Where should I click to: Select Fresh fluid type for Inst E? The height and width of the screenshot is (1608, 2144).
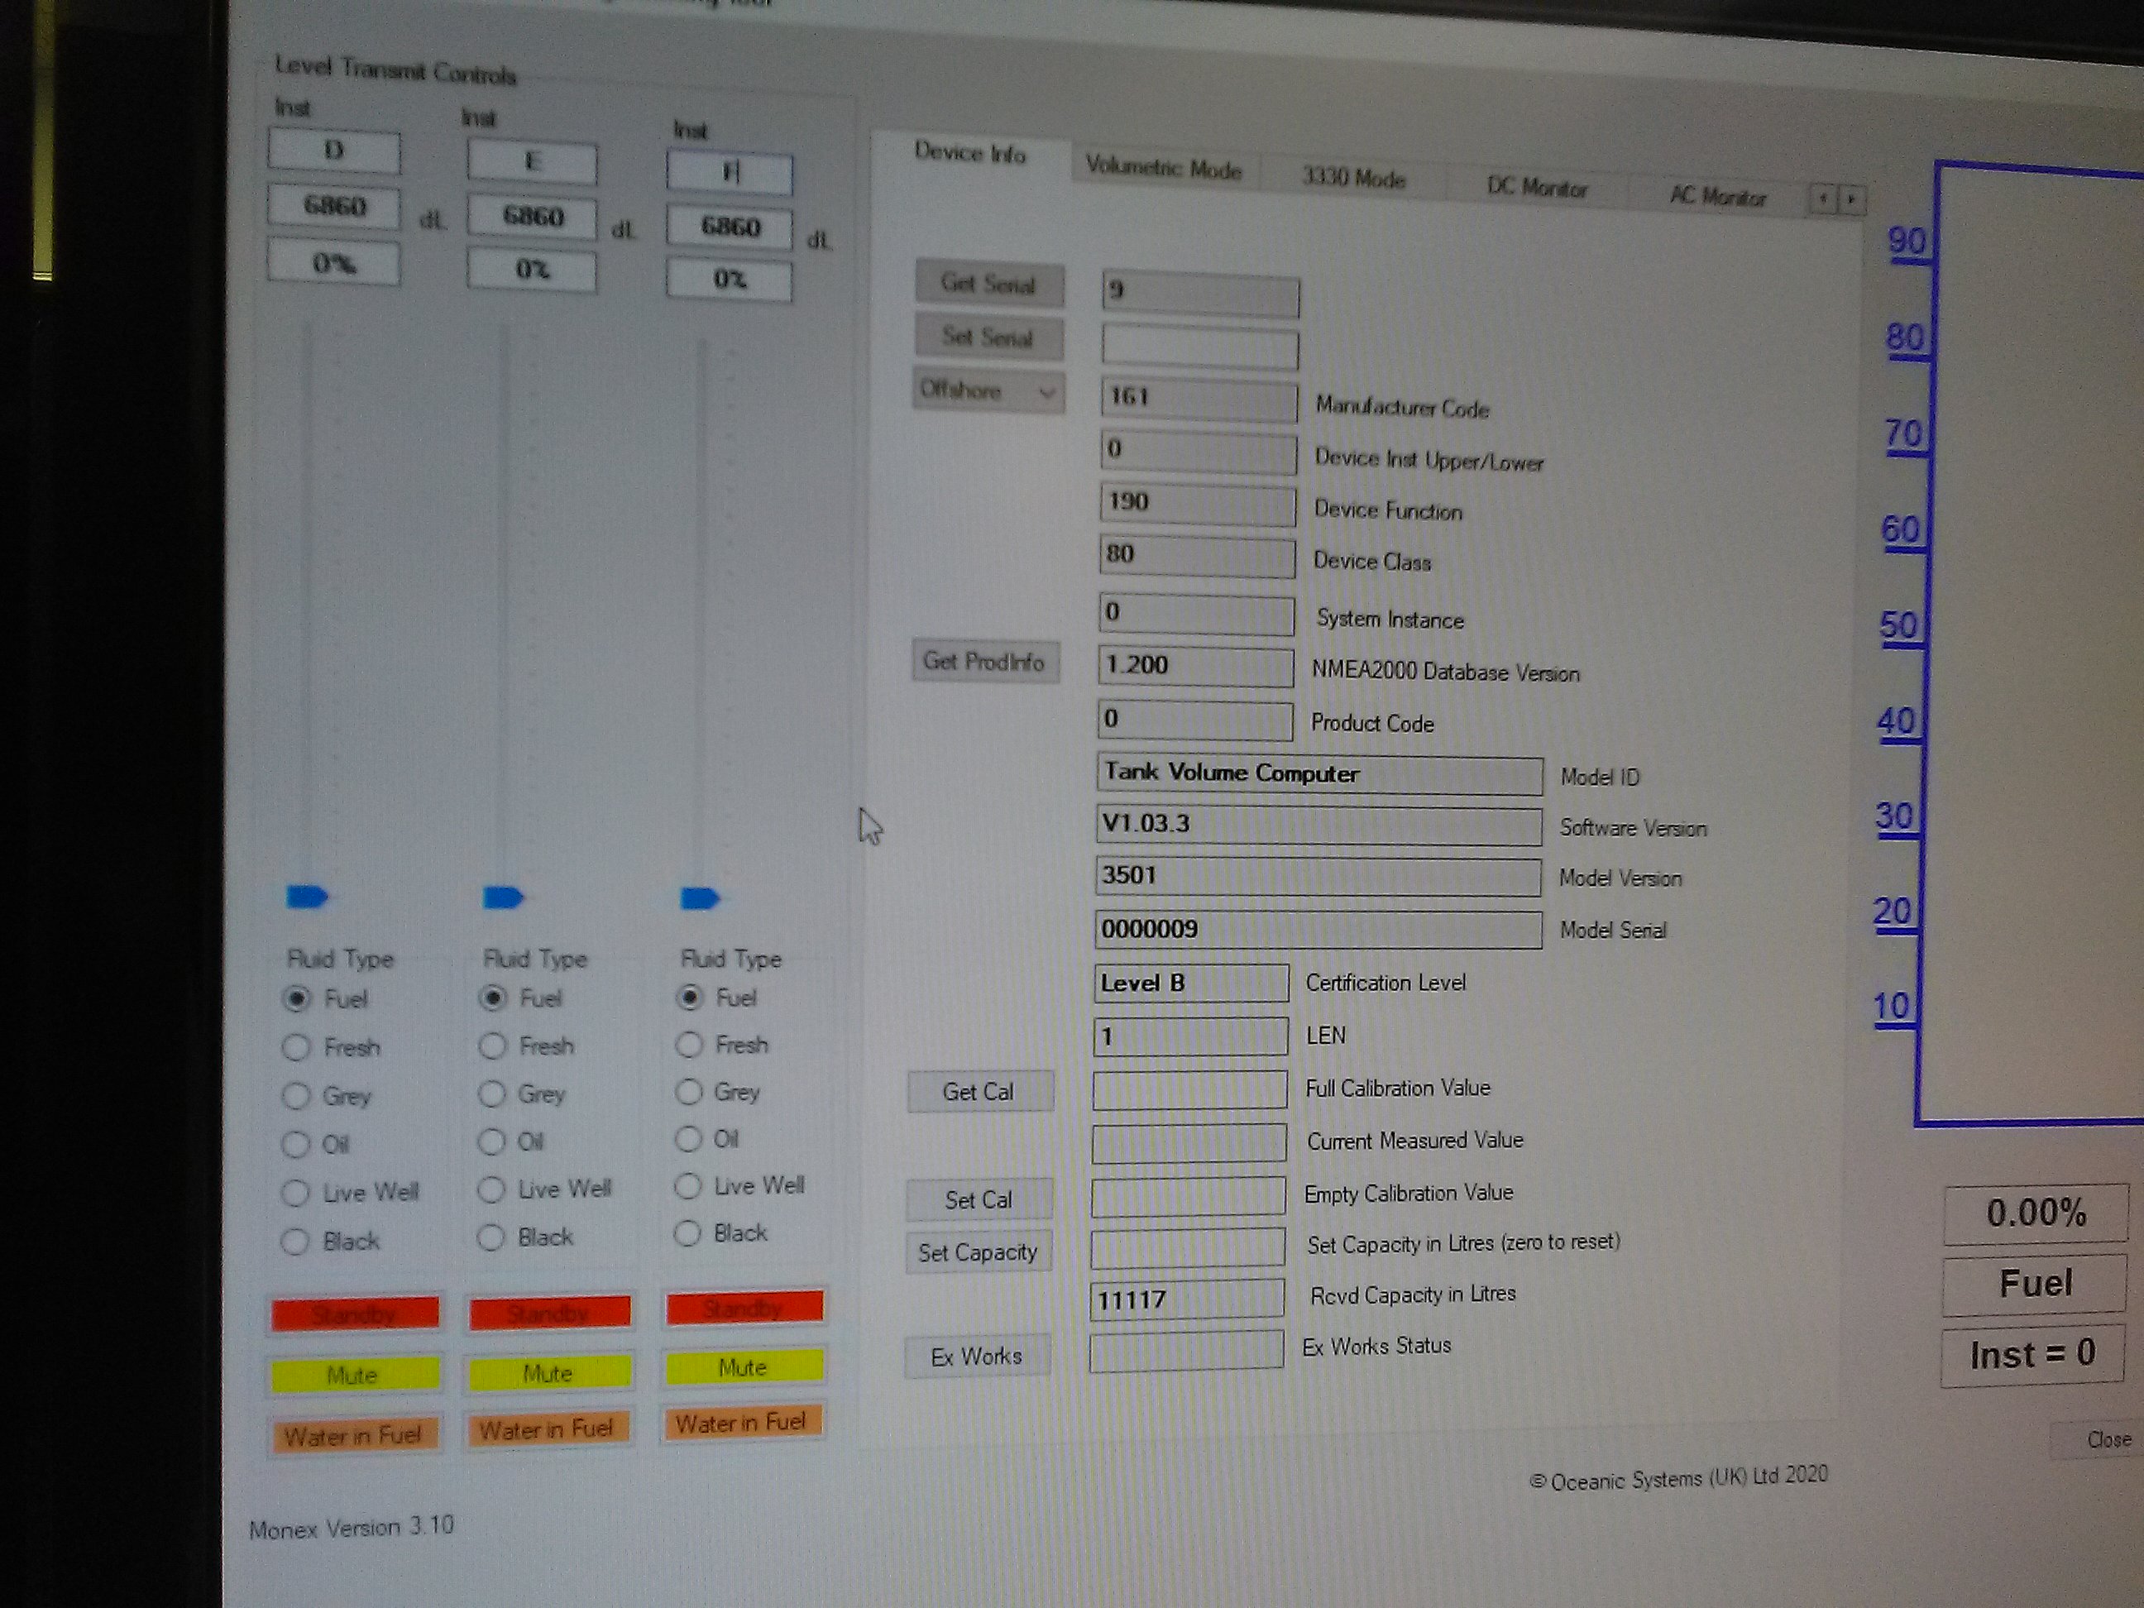[492, 1045]
